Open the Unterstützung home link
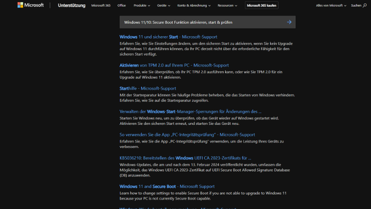The height and width of the screenshot is (209, 371). [x=71, y=5]
